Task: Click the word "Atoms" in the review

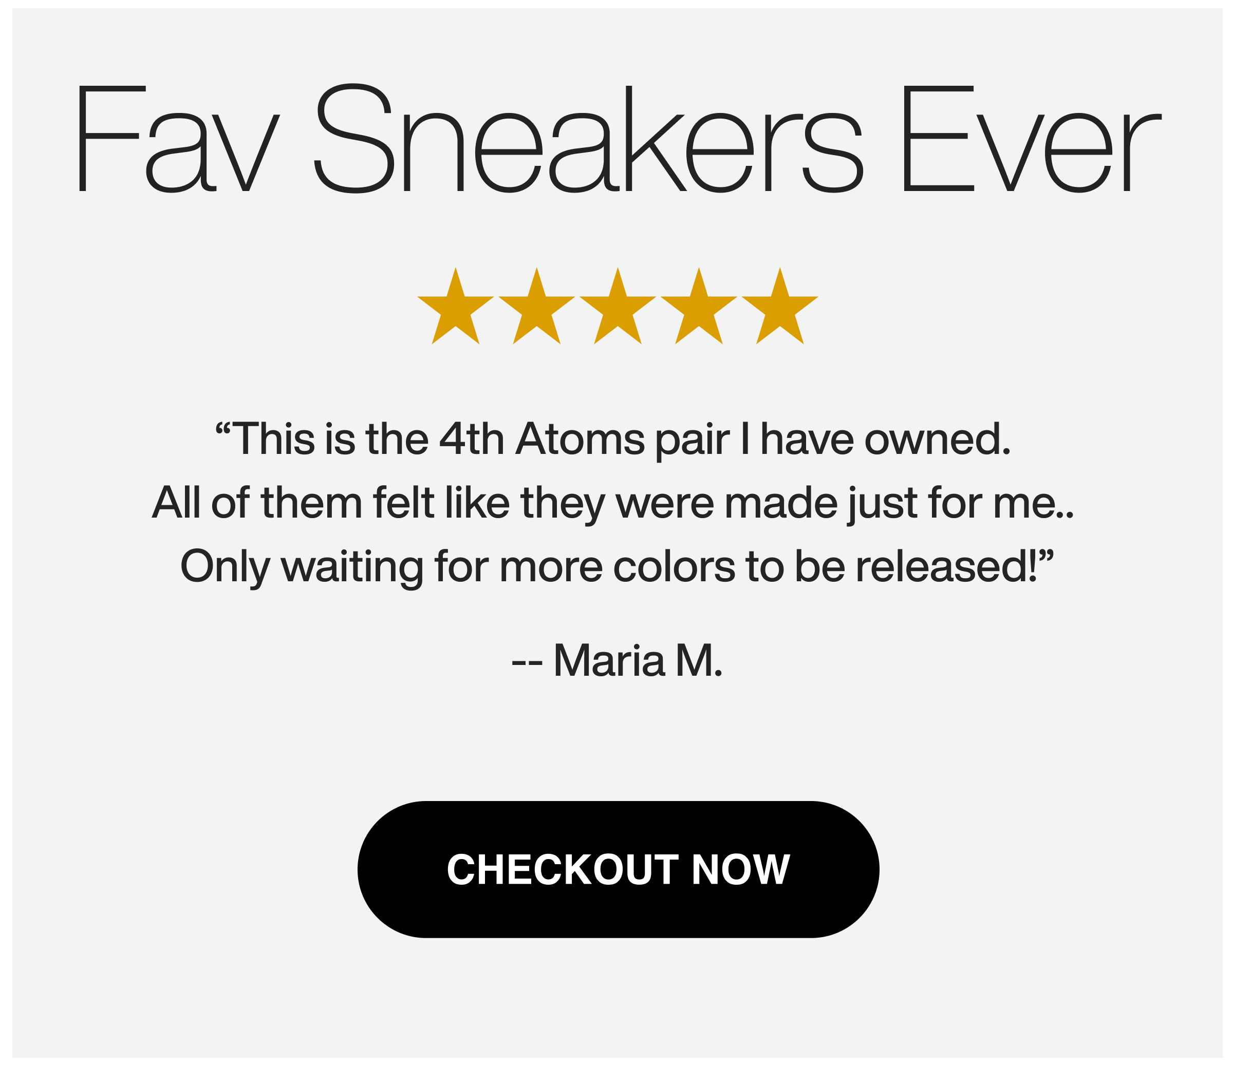Action: pos(580,440)
